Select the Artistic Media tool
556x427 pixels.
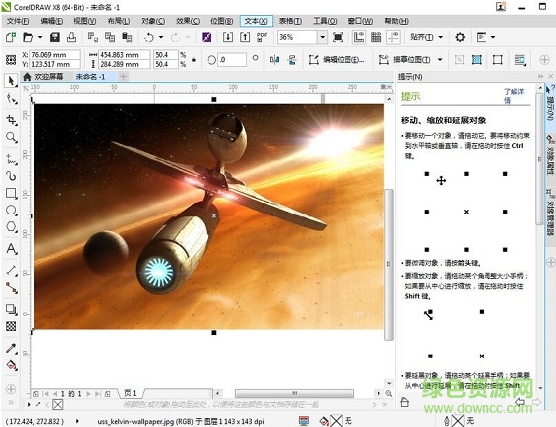[x=11, y=176]
